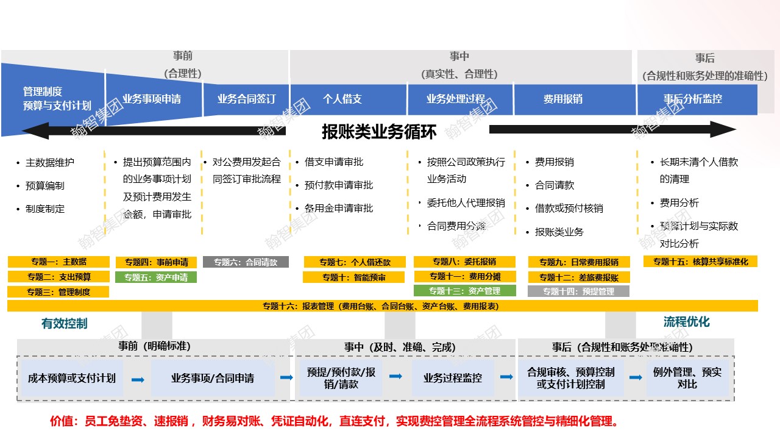This screenshot has width=780, height=439.
Task: Click the yellow tag 专题四：事前申请
Action: pos(157,262)
